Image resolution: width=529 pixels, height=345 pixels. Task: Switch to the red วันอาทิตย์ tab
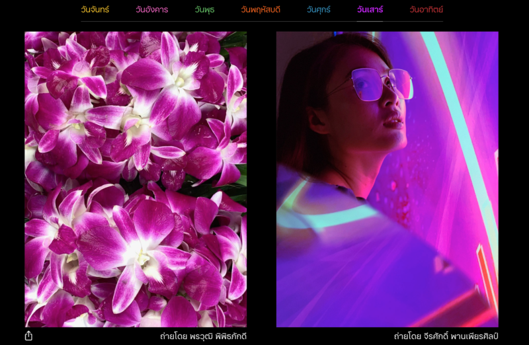coord(426,10)
